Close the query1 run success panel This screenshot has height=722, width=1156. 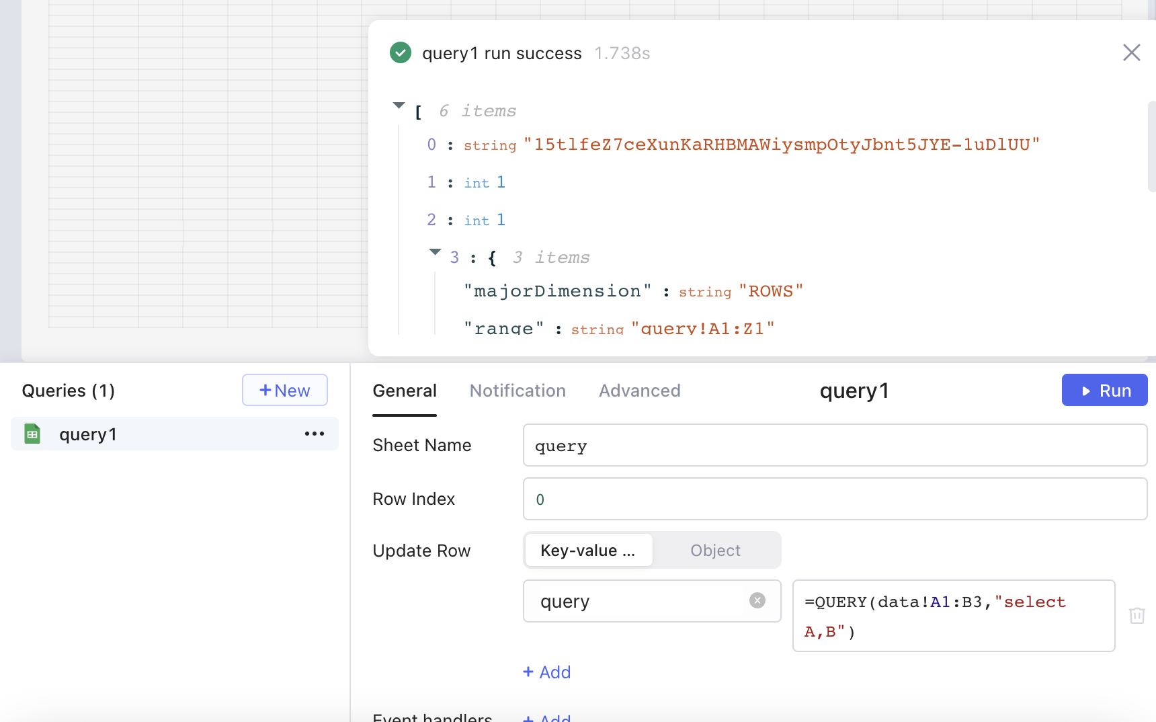pyautogui.click(x=1132, y=52)
